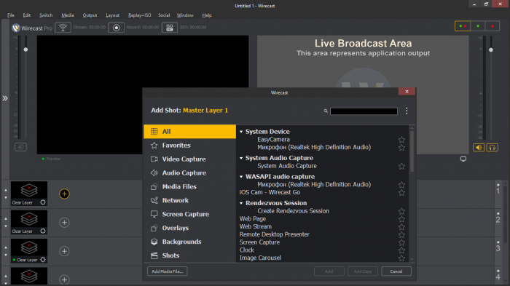Collapse the System Device group
Image resolution: width=510 pixels, height=286 pixels.
point(241,132)
